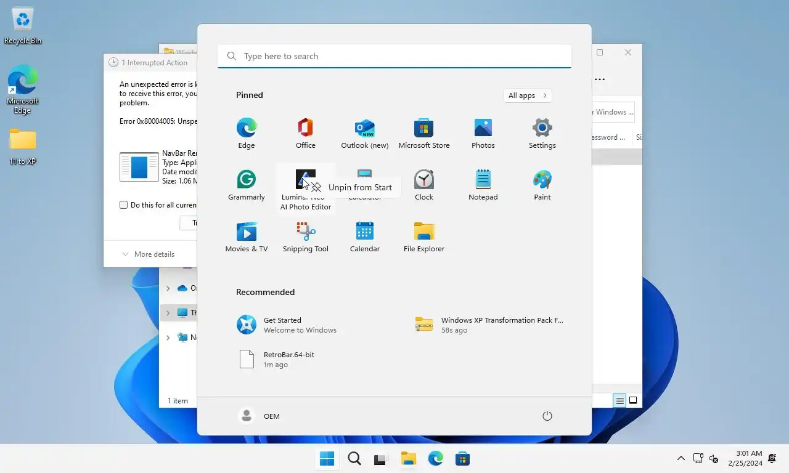Click the muted volume tray icon
Image resolution: width=789 pixels, height=473 pixels.
[714, 458]
